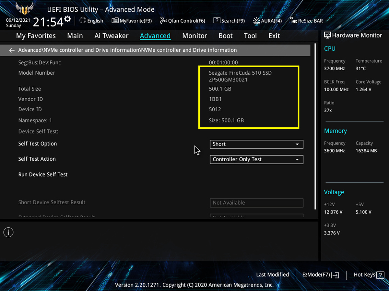
Task: Open MyFavorite(F3) from the top bar
Action: [132, 21]
